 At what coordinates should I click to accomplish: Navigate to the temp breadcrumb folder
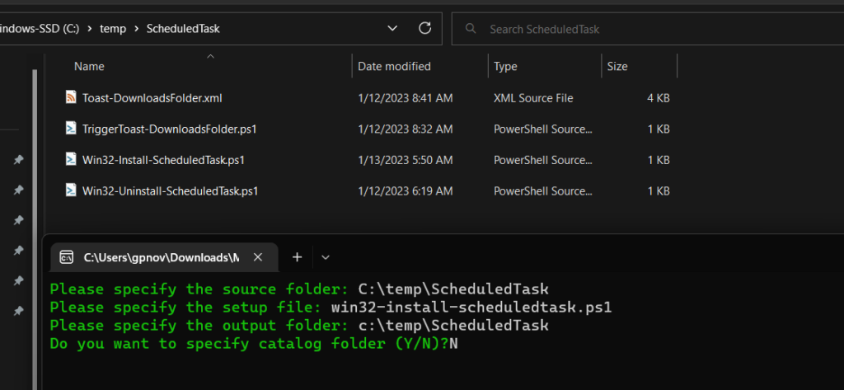pyautogui.click(x=112, y=29)
